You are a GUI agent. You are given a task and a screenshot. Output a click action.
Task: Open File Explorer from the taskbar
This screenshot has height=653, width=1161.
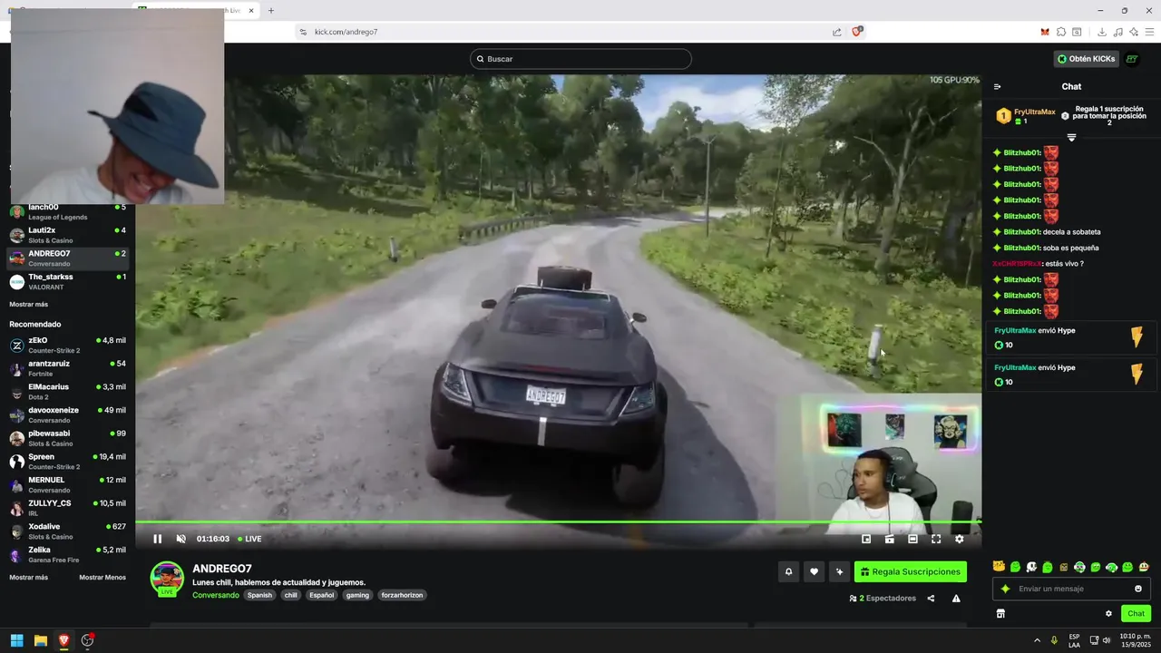click(40, 640)
